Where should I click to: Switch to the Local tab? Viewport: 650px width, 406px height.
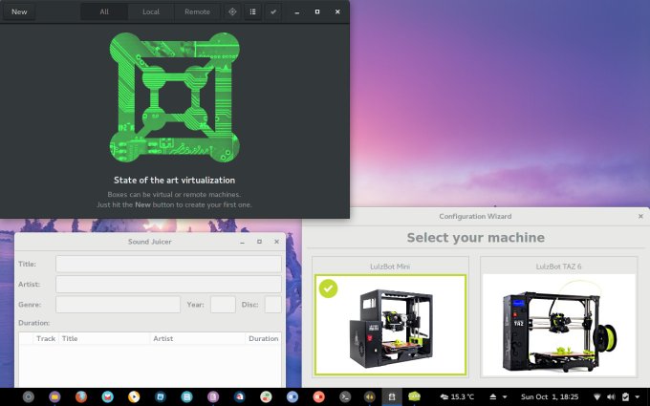[x=151, y=11]
